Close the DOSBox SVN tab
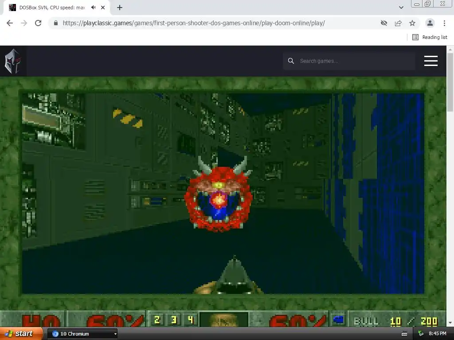This screenshot has height=340, width=454. [x=103, y=8]
